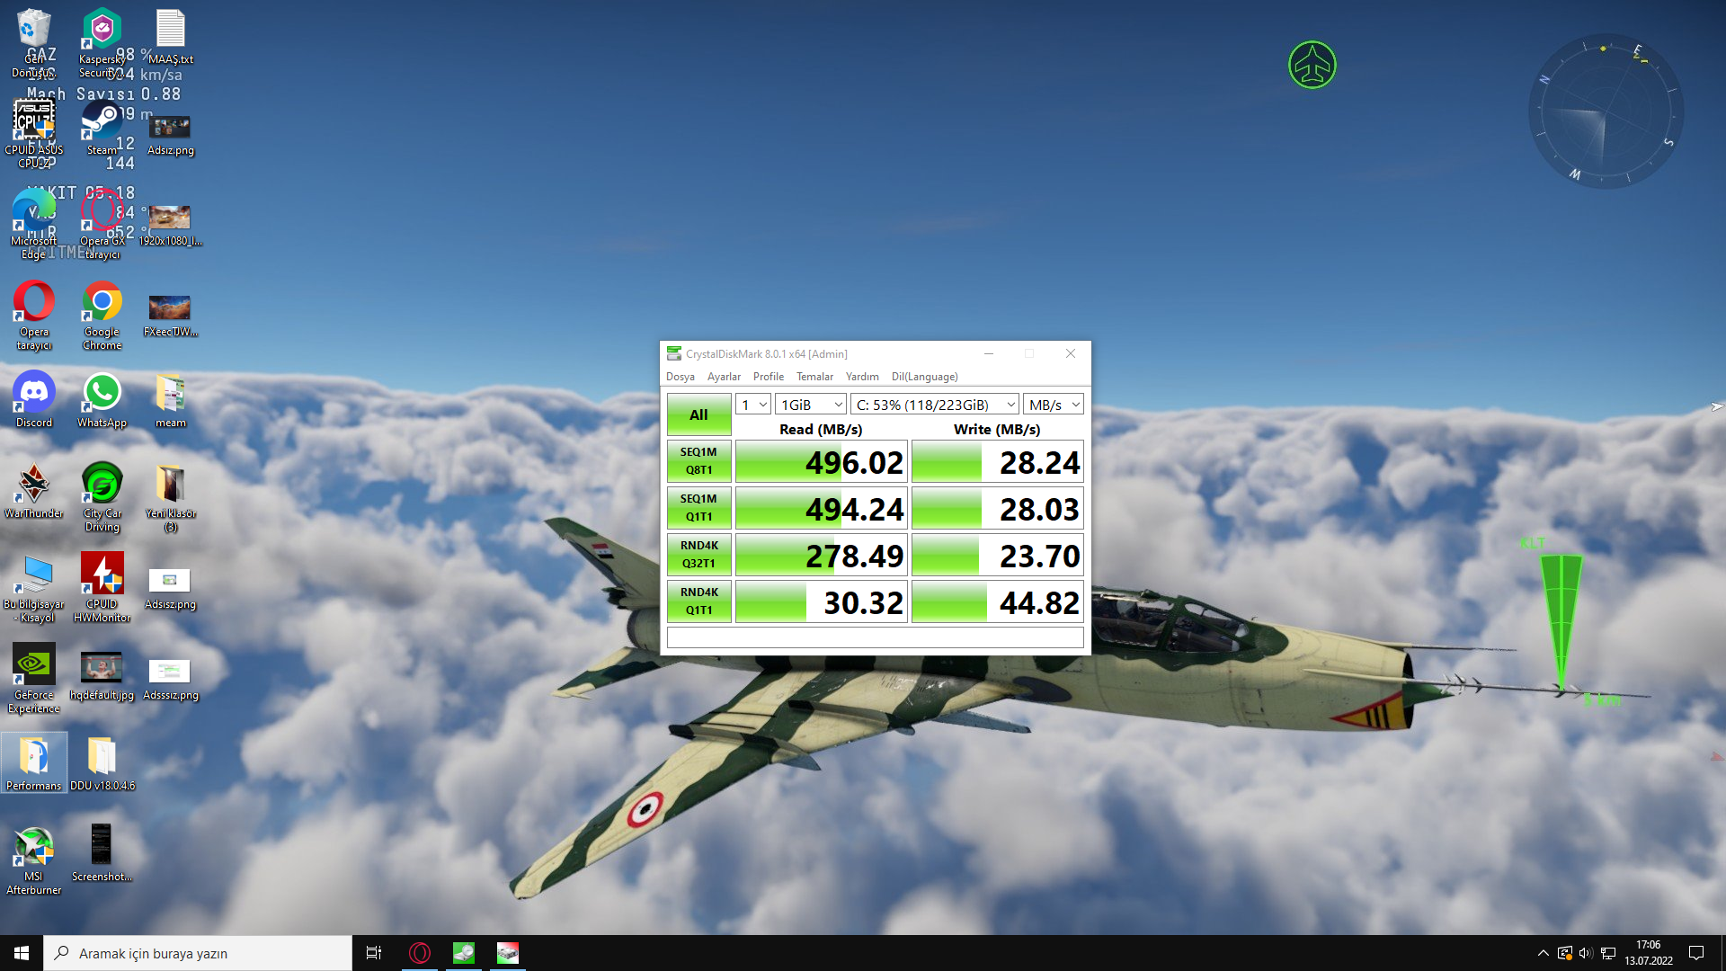Open the Temalar menu
The image size is (1726, 971).
[x=814, y=377]
